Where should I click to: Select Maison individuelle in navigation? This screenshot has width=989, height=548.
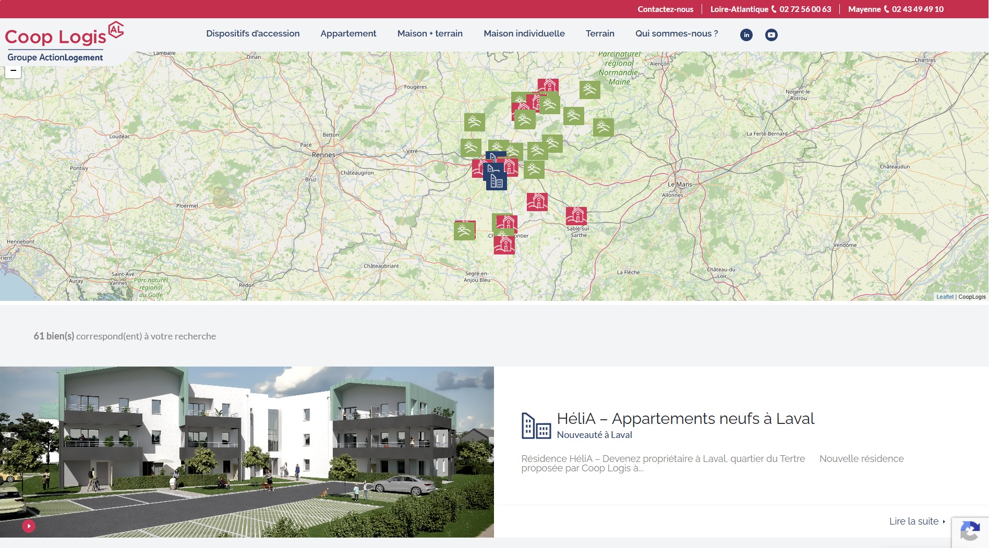pyautogui.click(x=524, y=33)
